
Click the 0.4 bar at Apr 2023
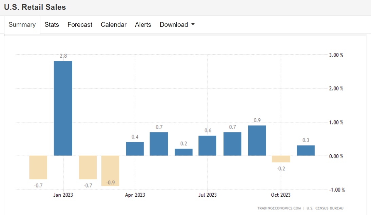coord(135,149)
